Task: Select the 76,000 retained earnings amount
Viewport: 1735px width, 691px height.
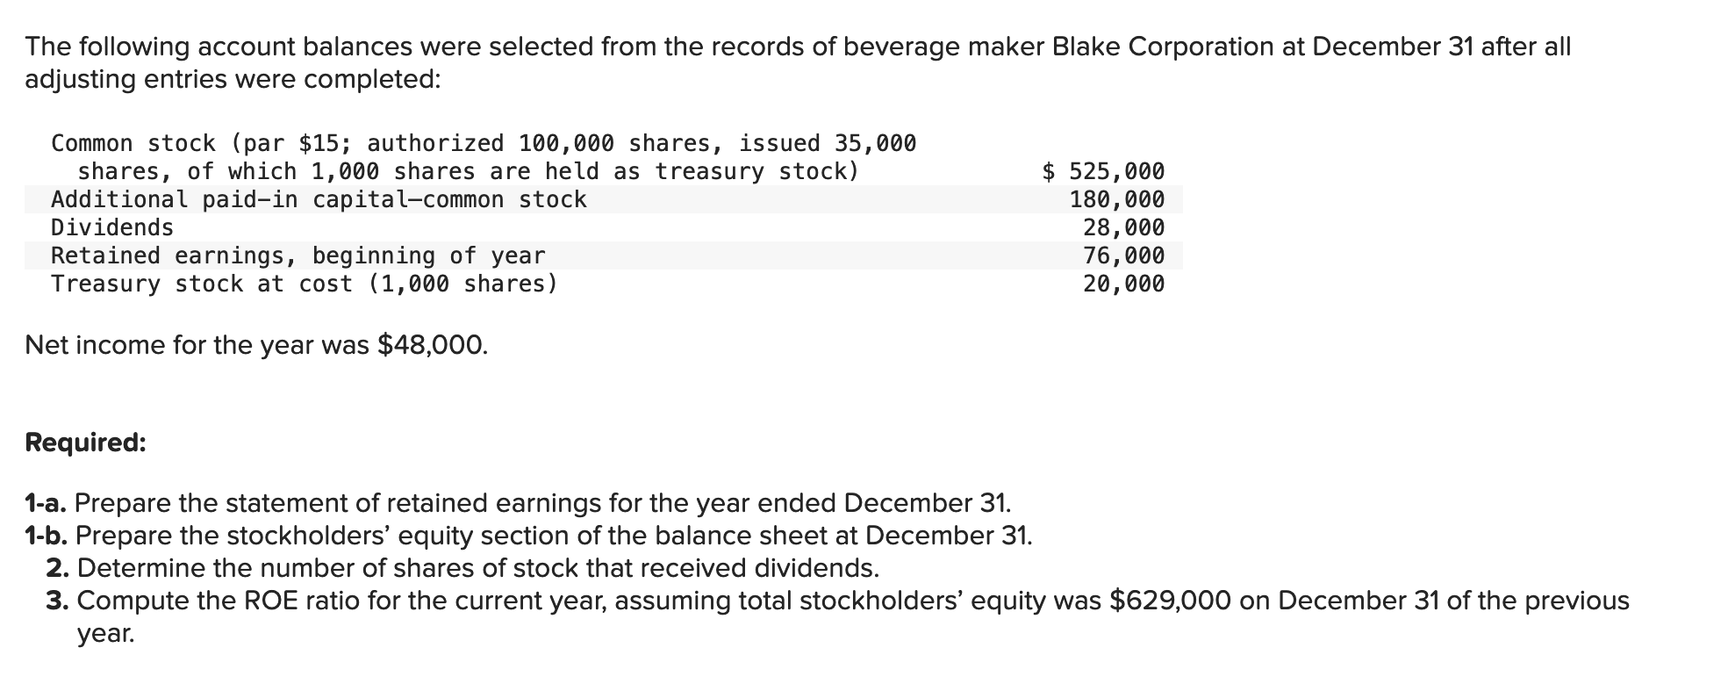Action: (x=1123, y=256)
